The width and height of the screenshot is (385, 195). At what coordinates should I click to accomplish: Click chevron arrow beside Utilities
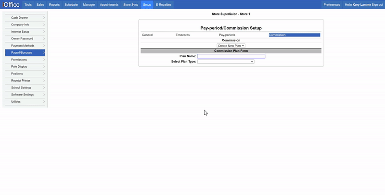[x=44, y=102]
